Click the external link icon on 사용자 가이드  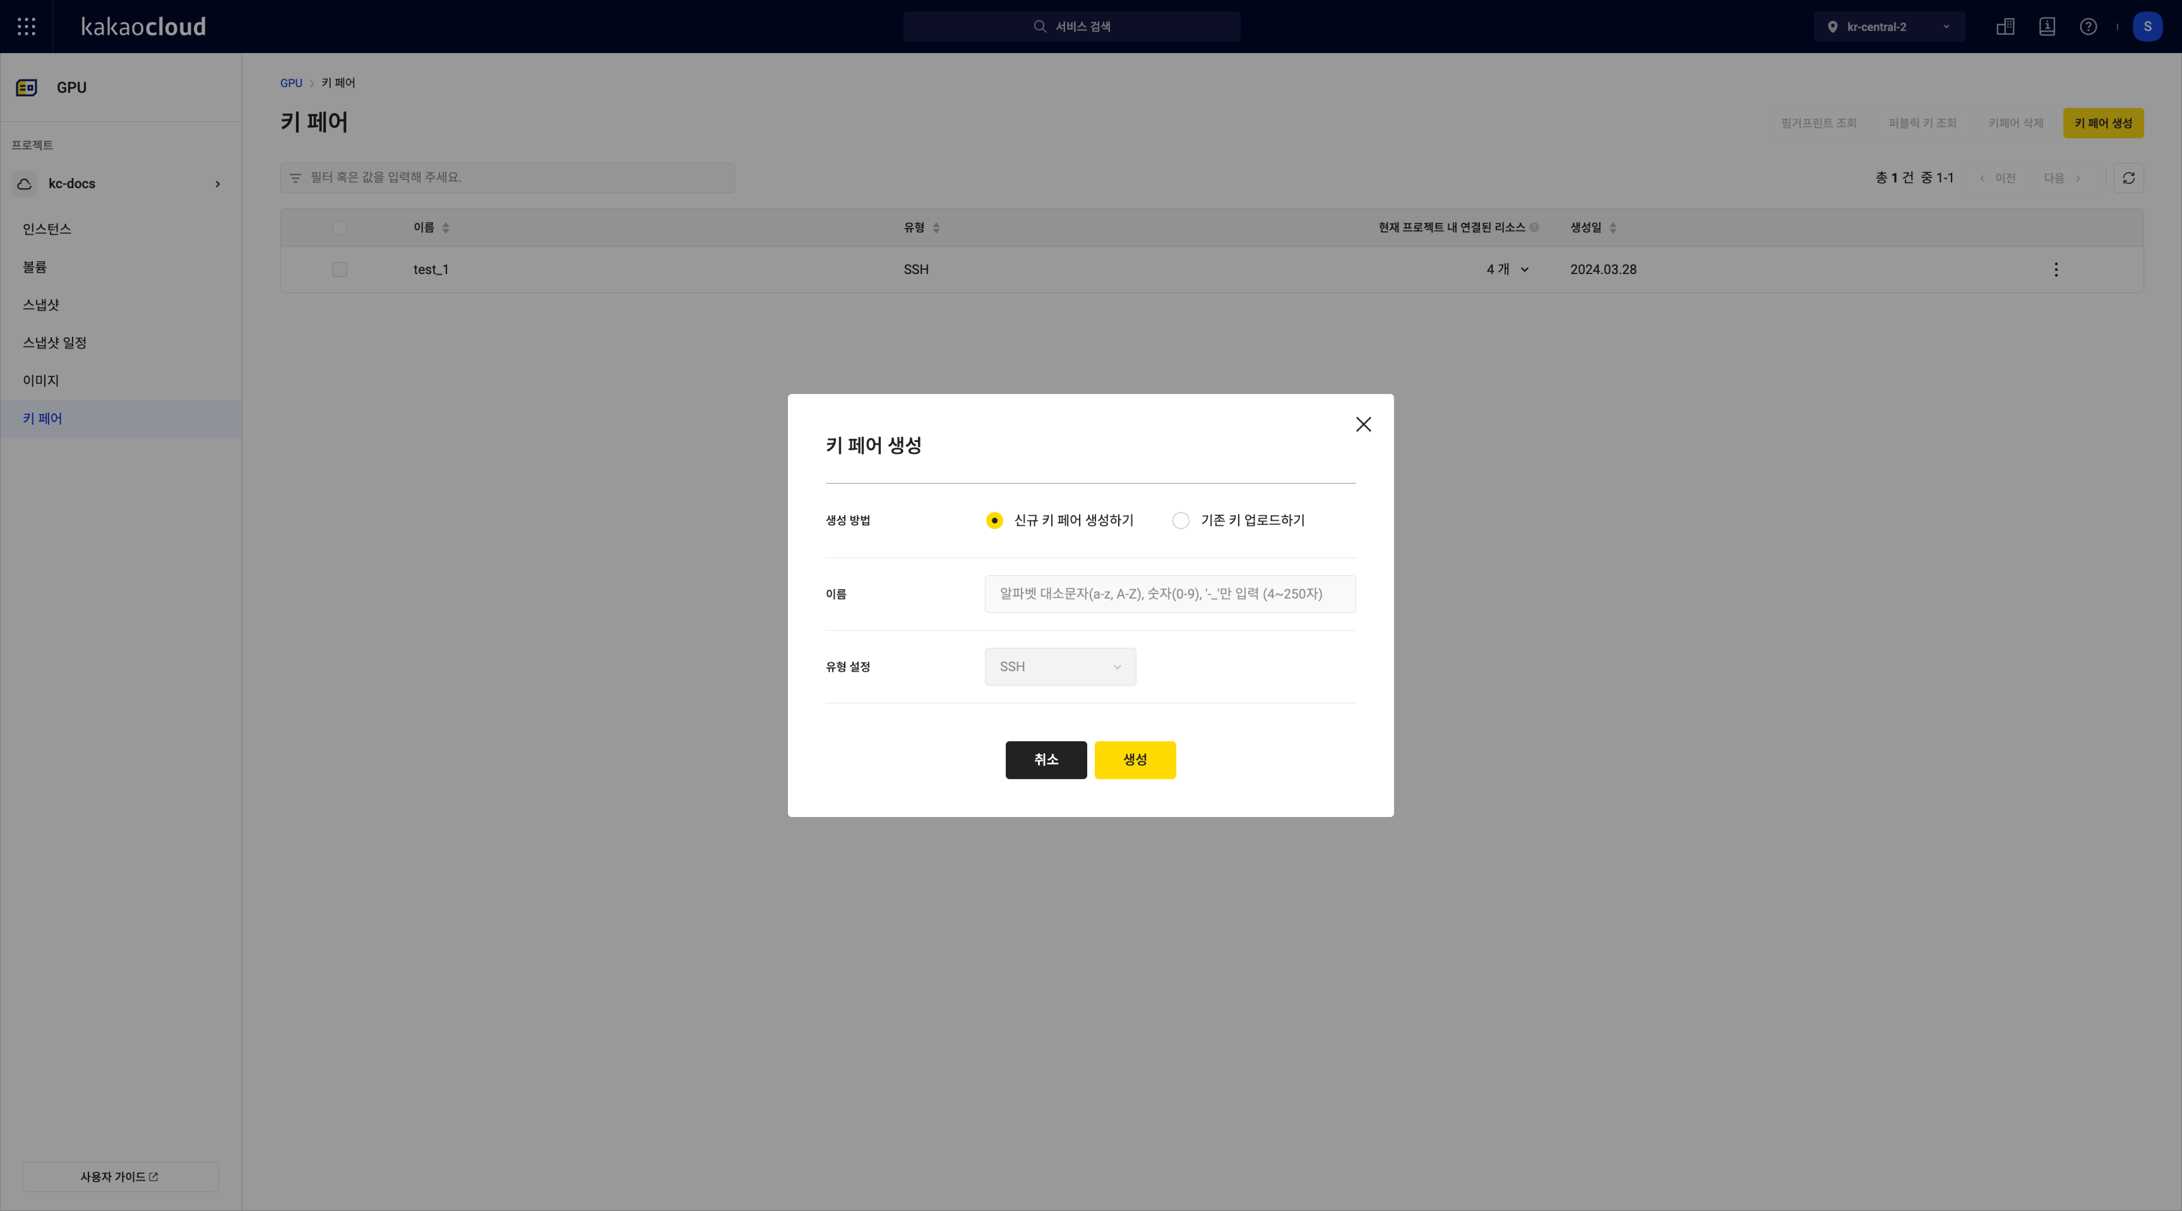[153, 1177]
